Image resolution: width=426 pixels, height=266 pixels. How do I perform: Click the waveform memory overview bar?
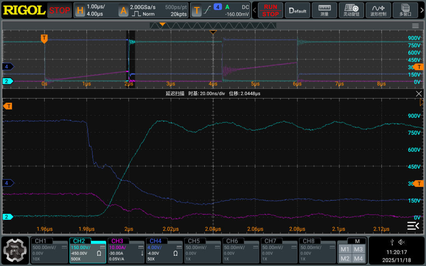pyautogui.click(x=213, y=26)
